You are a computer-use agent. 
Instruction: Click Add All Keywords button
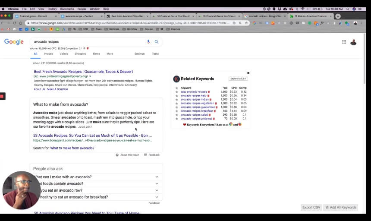[x=341, y=207]
